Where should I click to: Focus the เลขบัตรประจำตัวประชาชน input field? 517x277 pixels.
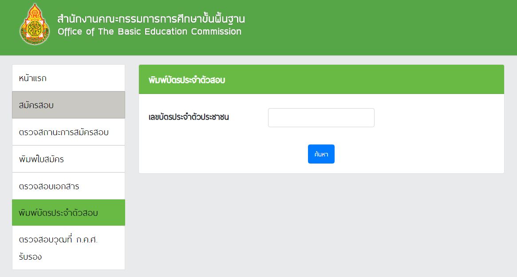(x=321, y=117)
